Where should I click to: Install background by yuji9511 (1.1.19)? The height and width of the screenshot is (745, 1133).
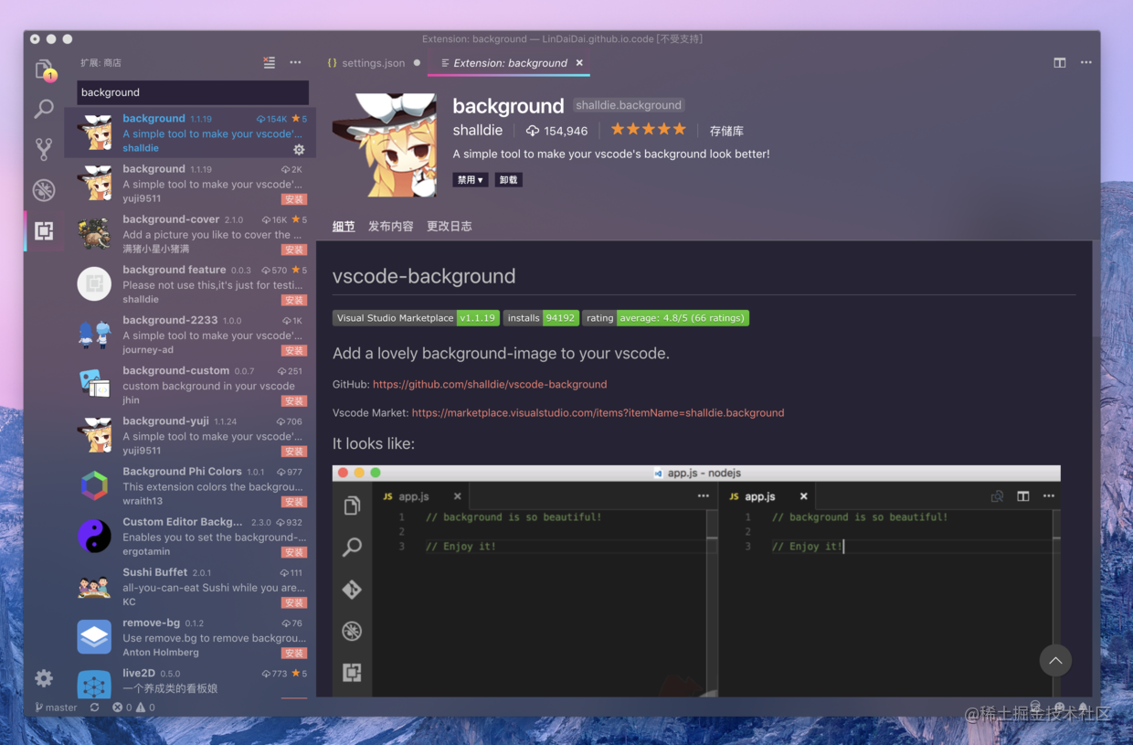[294, 199]
